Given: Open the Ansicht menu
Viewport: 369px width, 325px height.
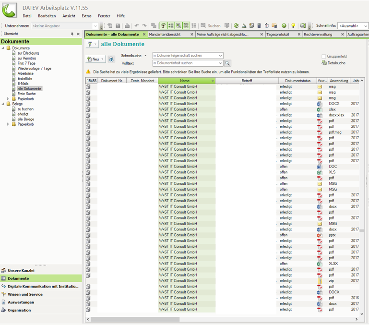Looking at the screenshot, I should tap(69, 16).
